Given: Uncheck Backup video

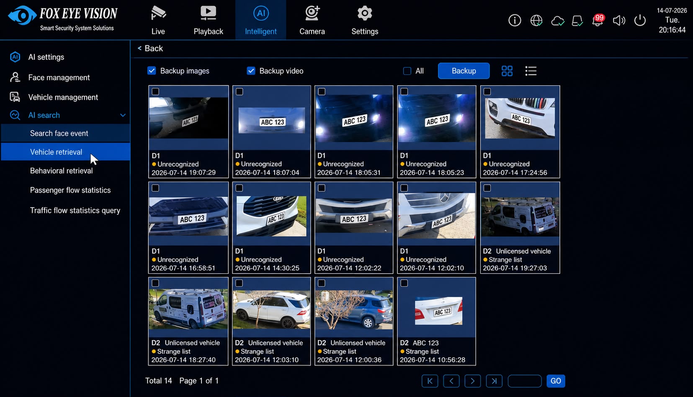Looking at the screenshot, I should pyautogui.click(x=251, y=71).
